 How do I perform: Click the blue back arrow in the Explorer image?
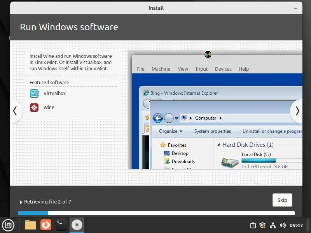click(x=158, y=118)
